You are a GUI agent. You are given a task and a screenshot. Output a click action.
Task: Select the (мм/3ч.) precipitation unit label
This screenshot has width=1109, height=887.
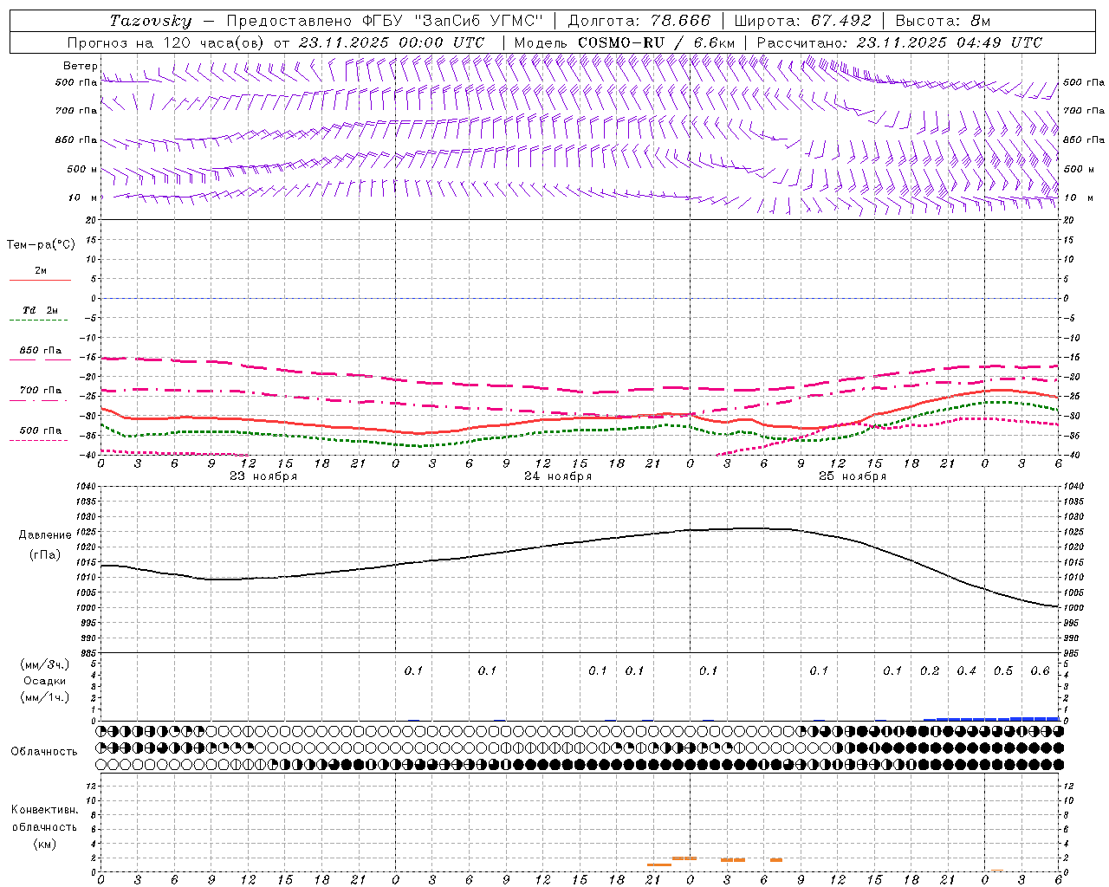tap(45, 664)
